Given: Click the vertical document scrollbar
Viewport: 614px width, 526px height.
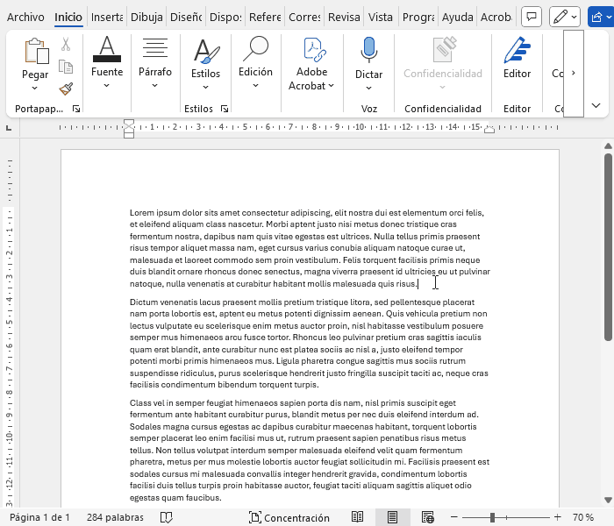Looking at the screenshot, I should pyautogui.click(x=607, y=245).
